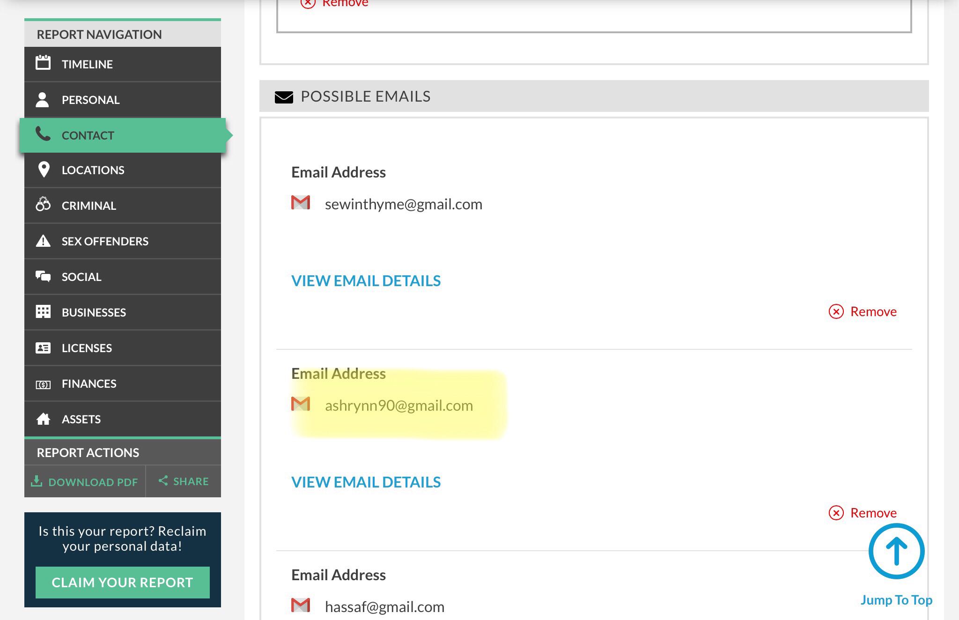
Task: Click the Sex Offenders warning triangle icon
Action: point(43,241)
